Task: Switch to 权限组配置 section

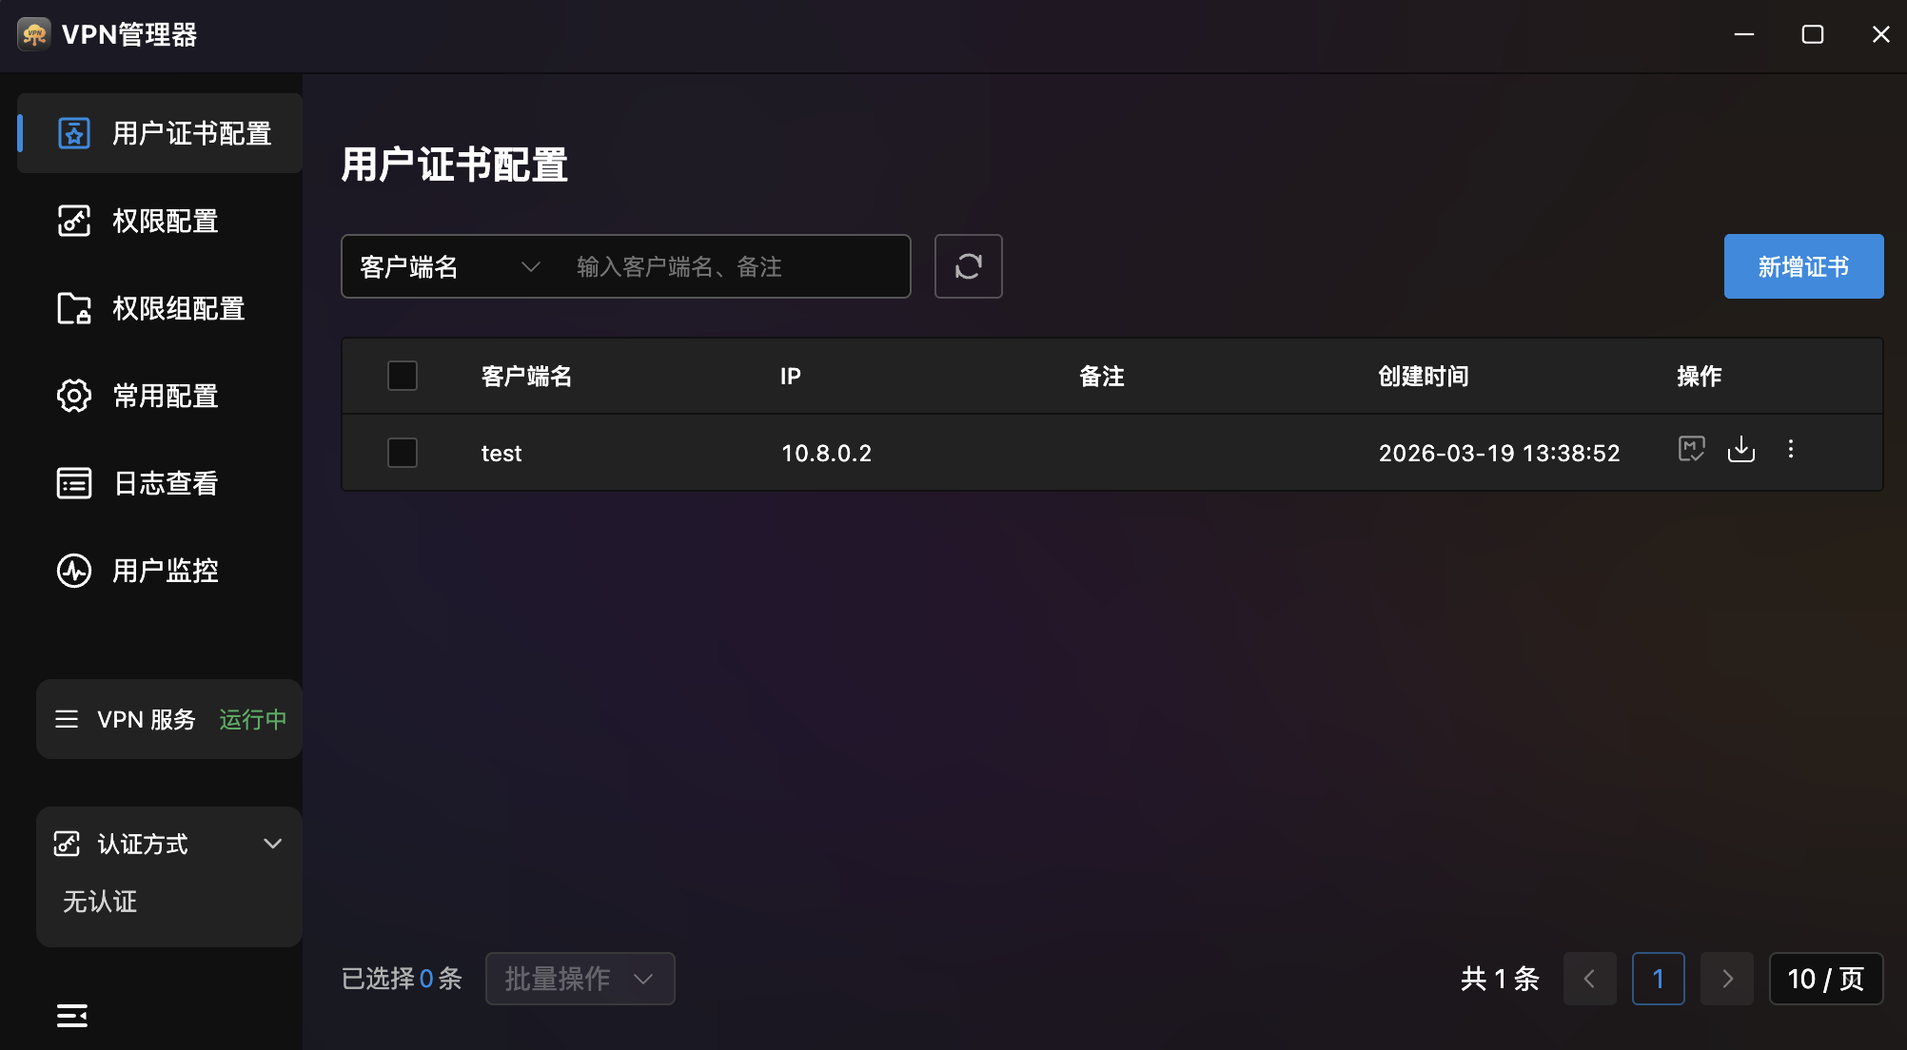Action: click(160, 308)
